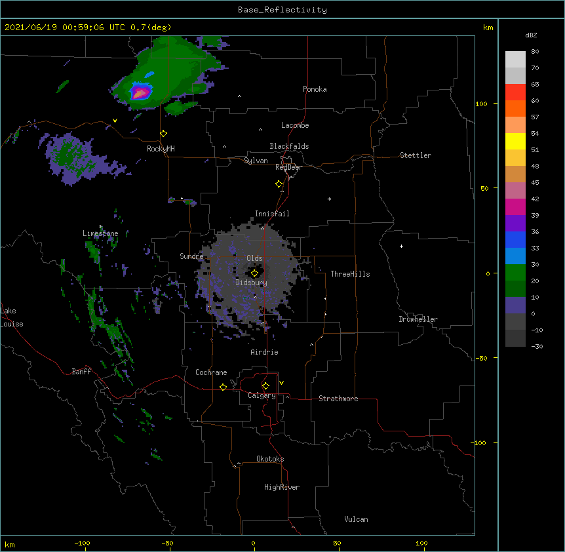Click the Sundre city label
The image size is (565, 552).
click(191, 256)
